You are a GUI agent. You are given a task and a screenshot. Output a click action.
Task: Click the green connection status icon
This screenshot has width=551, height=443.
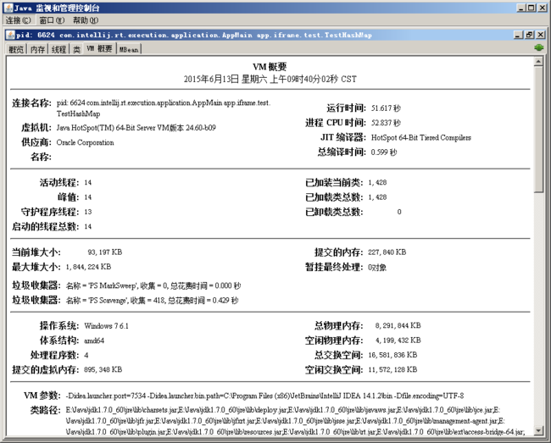pyautogui.click(x=538, y=47)
